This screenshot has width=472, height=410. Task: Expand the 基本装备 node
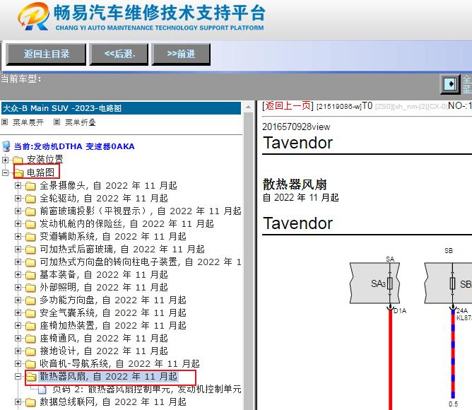(18, 274)
